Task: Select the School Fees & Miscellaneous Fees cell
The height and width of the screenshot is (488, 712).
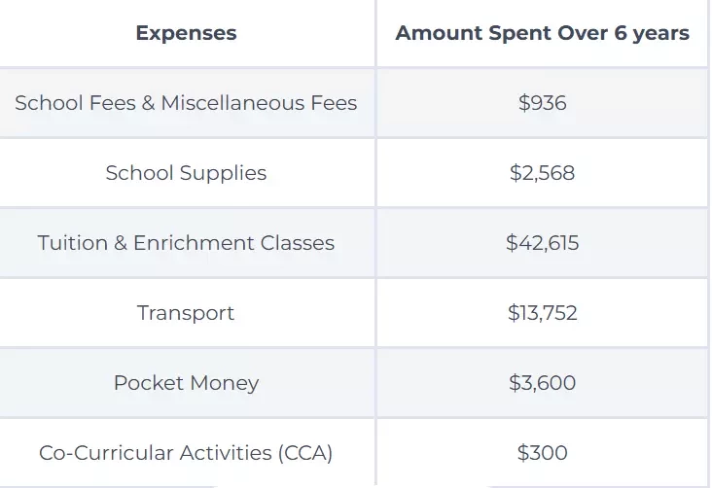Action: point(186,103)
